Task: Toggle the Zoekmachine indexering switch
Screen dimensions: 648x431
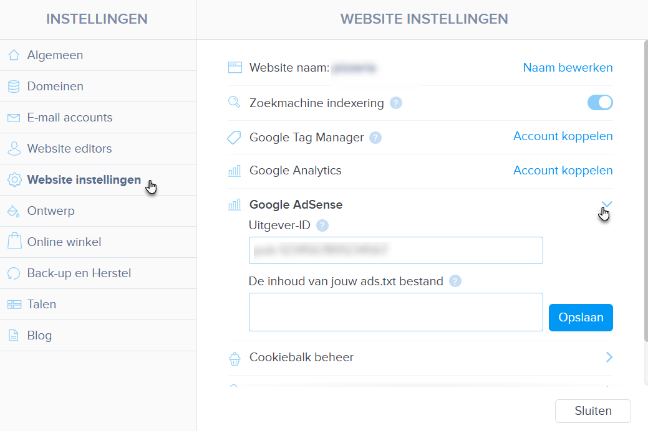Action: (600, 103)
